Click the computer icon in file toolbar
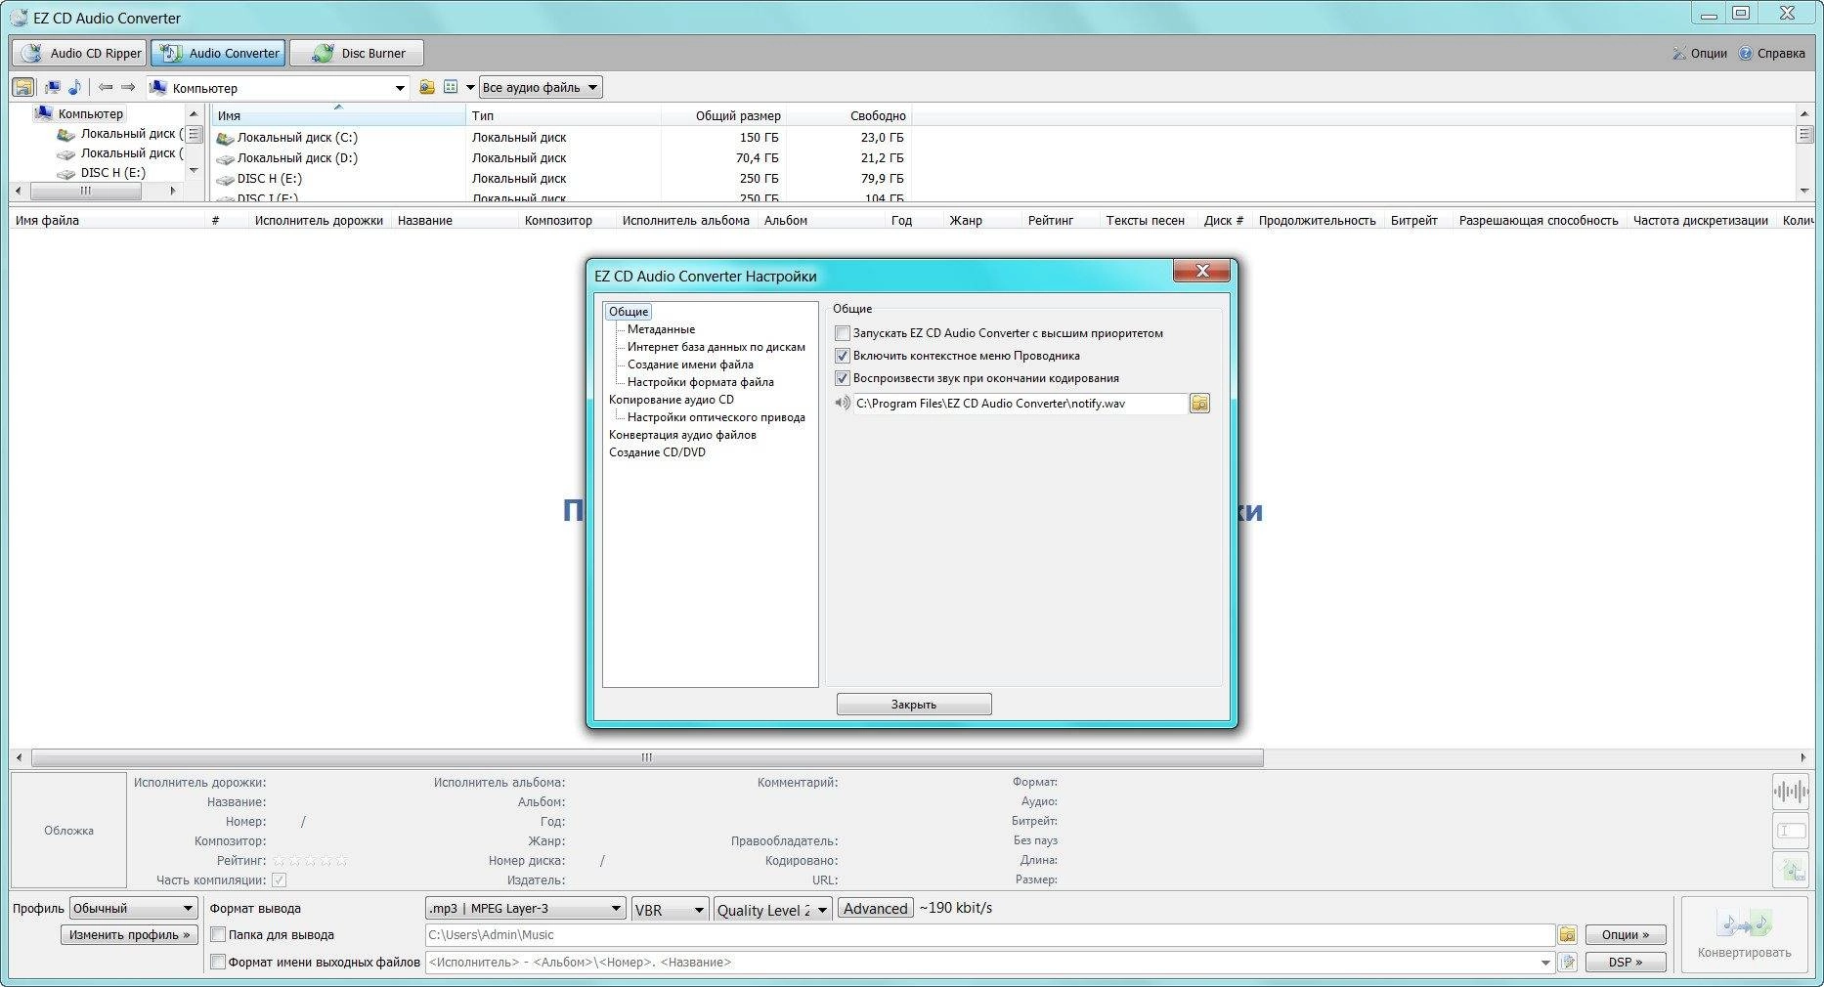1824x987 pixels. coord(53,87)
